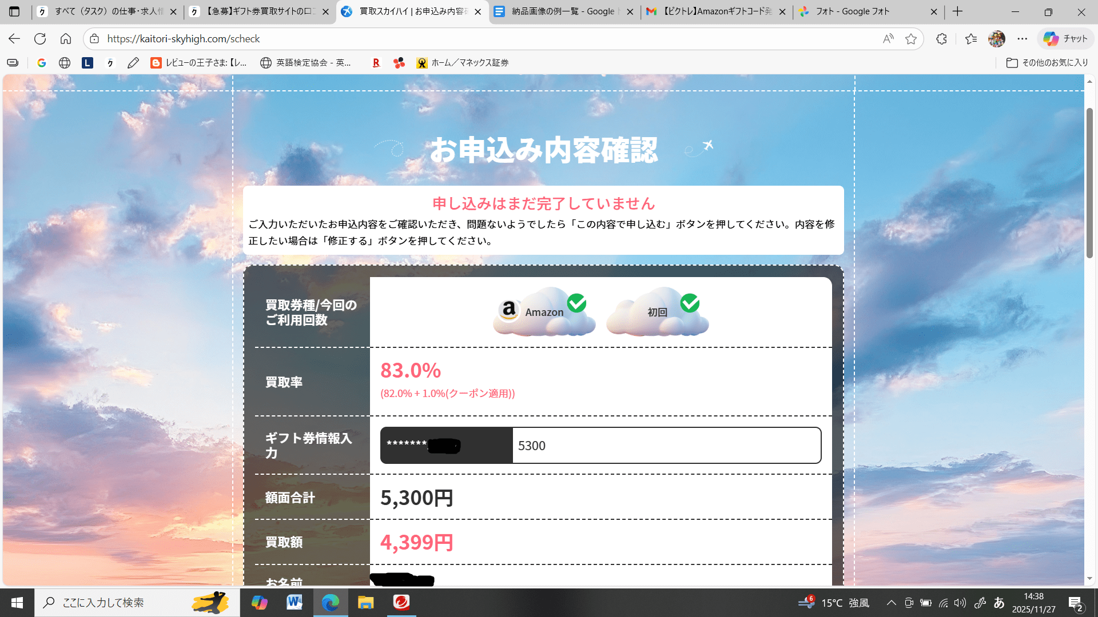Click the Read aloud icon
Image resolution: width=1098 pixels, height=617 pixels.
888,39
